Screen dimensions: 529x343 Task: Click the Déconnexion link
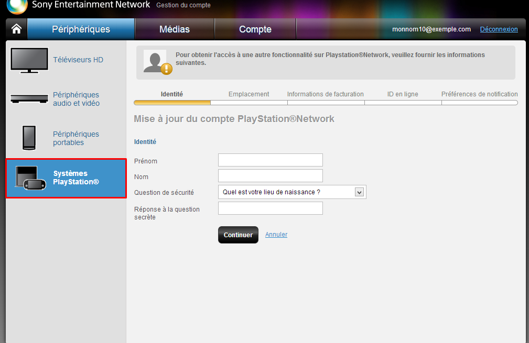pos(499,29)
